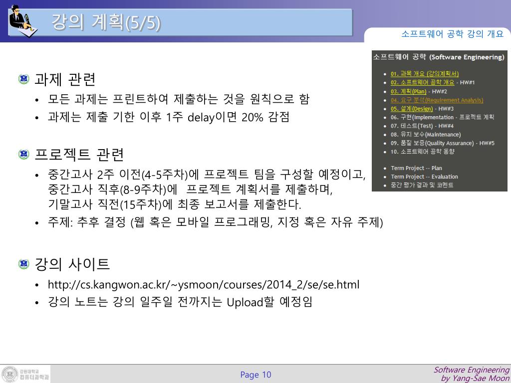Click the 09. 품질 보증(Quality Assurance) entry
Viewport: 511px width, 383px height.
click(442, 143)
